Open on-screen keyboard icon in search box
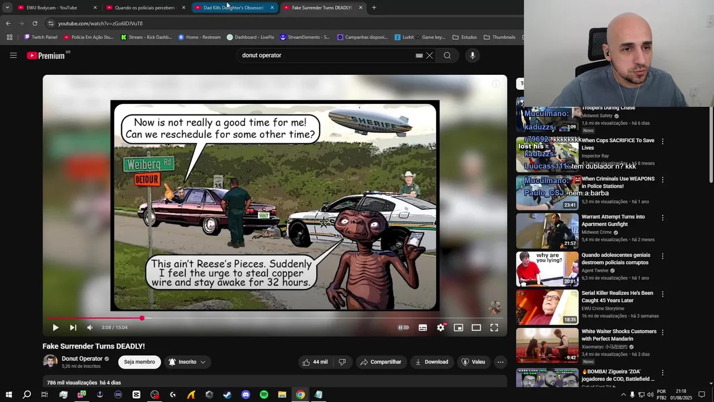714x402 pixels. point(419,55)
